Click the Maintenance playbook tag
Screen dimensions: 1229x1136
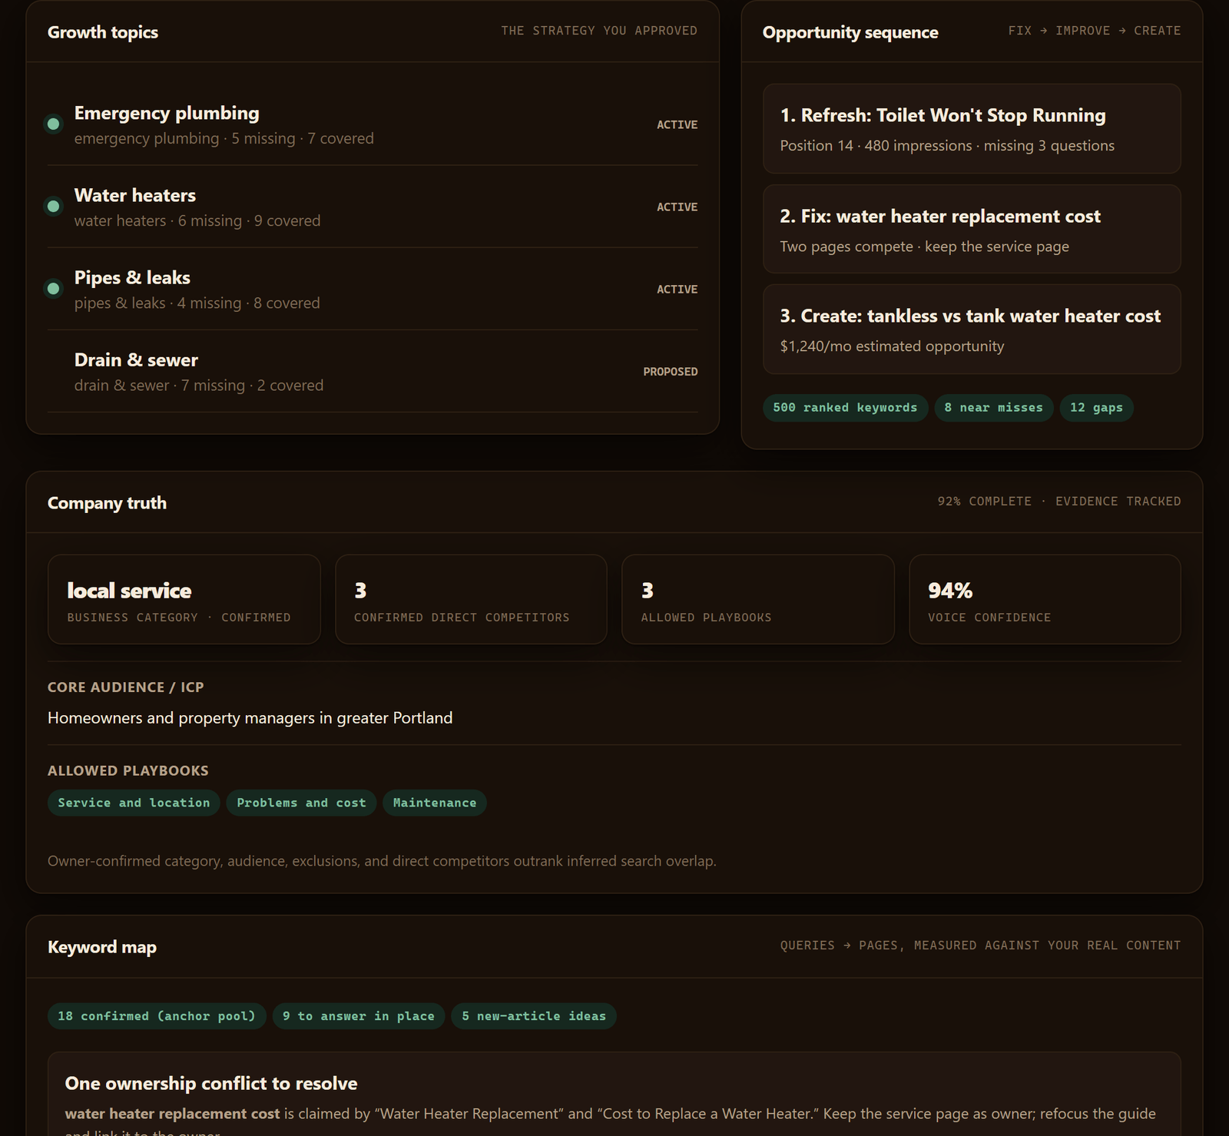pyautogui.click(x=435, y=803)
